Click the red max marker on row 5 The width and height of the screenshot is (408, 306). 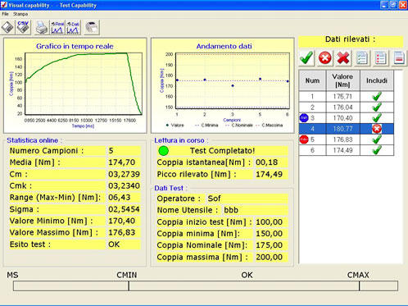(x=304, y=139)
